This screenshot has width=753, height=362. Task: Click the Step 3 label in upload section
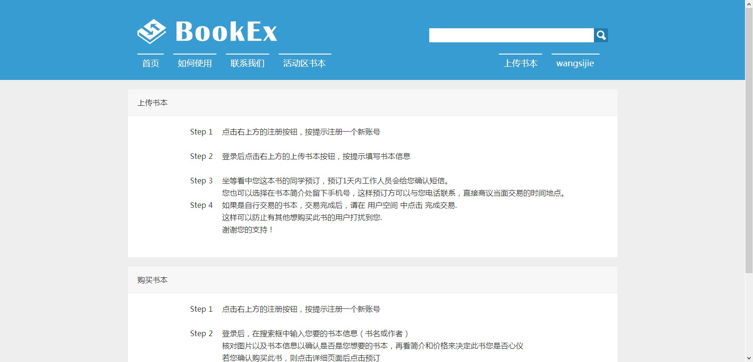[201, 181]
